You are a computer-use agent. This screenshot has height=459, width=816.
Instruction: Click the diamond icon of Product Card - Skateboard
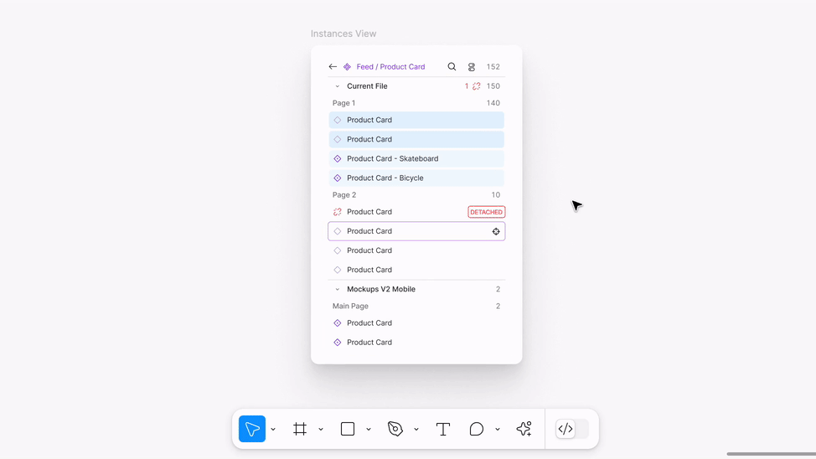point(338,159)
